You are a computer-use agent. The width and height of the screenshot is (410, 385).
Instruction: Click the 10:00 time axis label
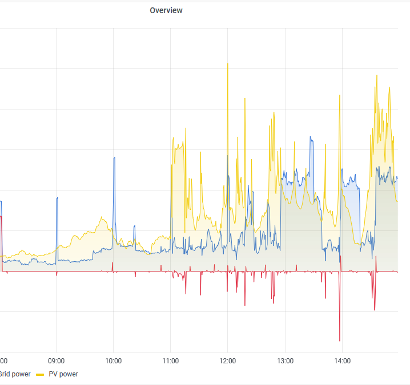(x=113, y=360)
